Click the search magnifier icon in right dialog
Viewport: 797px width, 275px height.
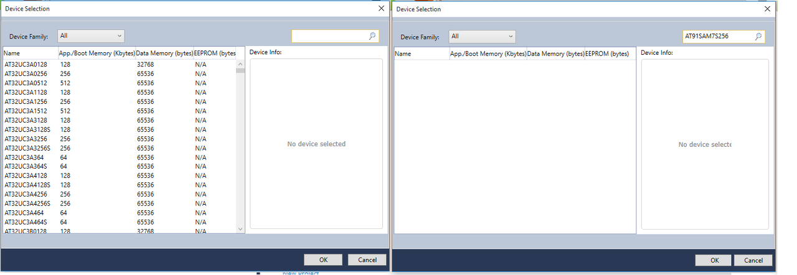point(758,37)
